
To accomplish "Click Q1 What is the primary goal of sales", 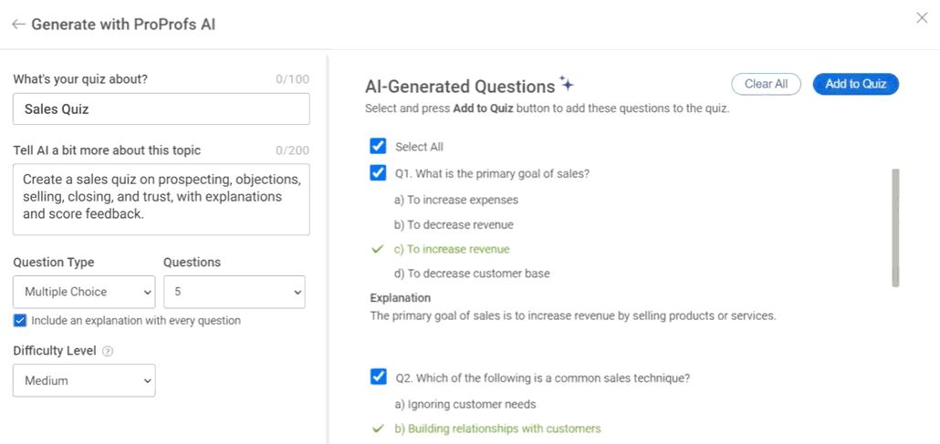I will (493, 174).
